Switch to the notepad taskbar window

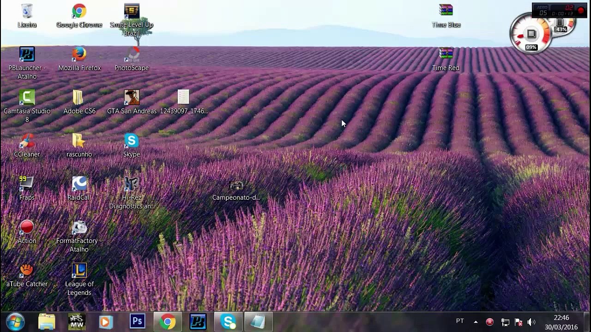(259, 322)
